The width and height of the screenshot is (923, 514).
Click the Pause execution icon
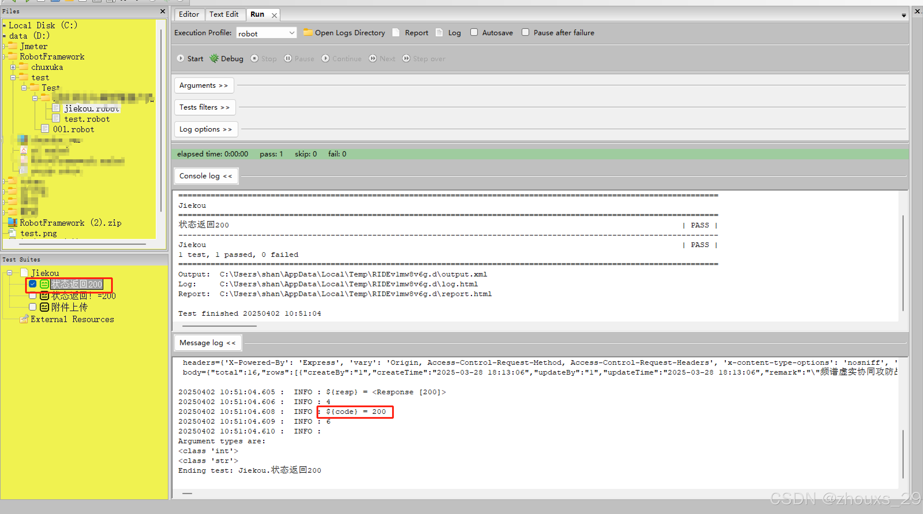point(288,58)
